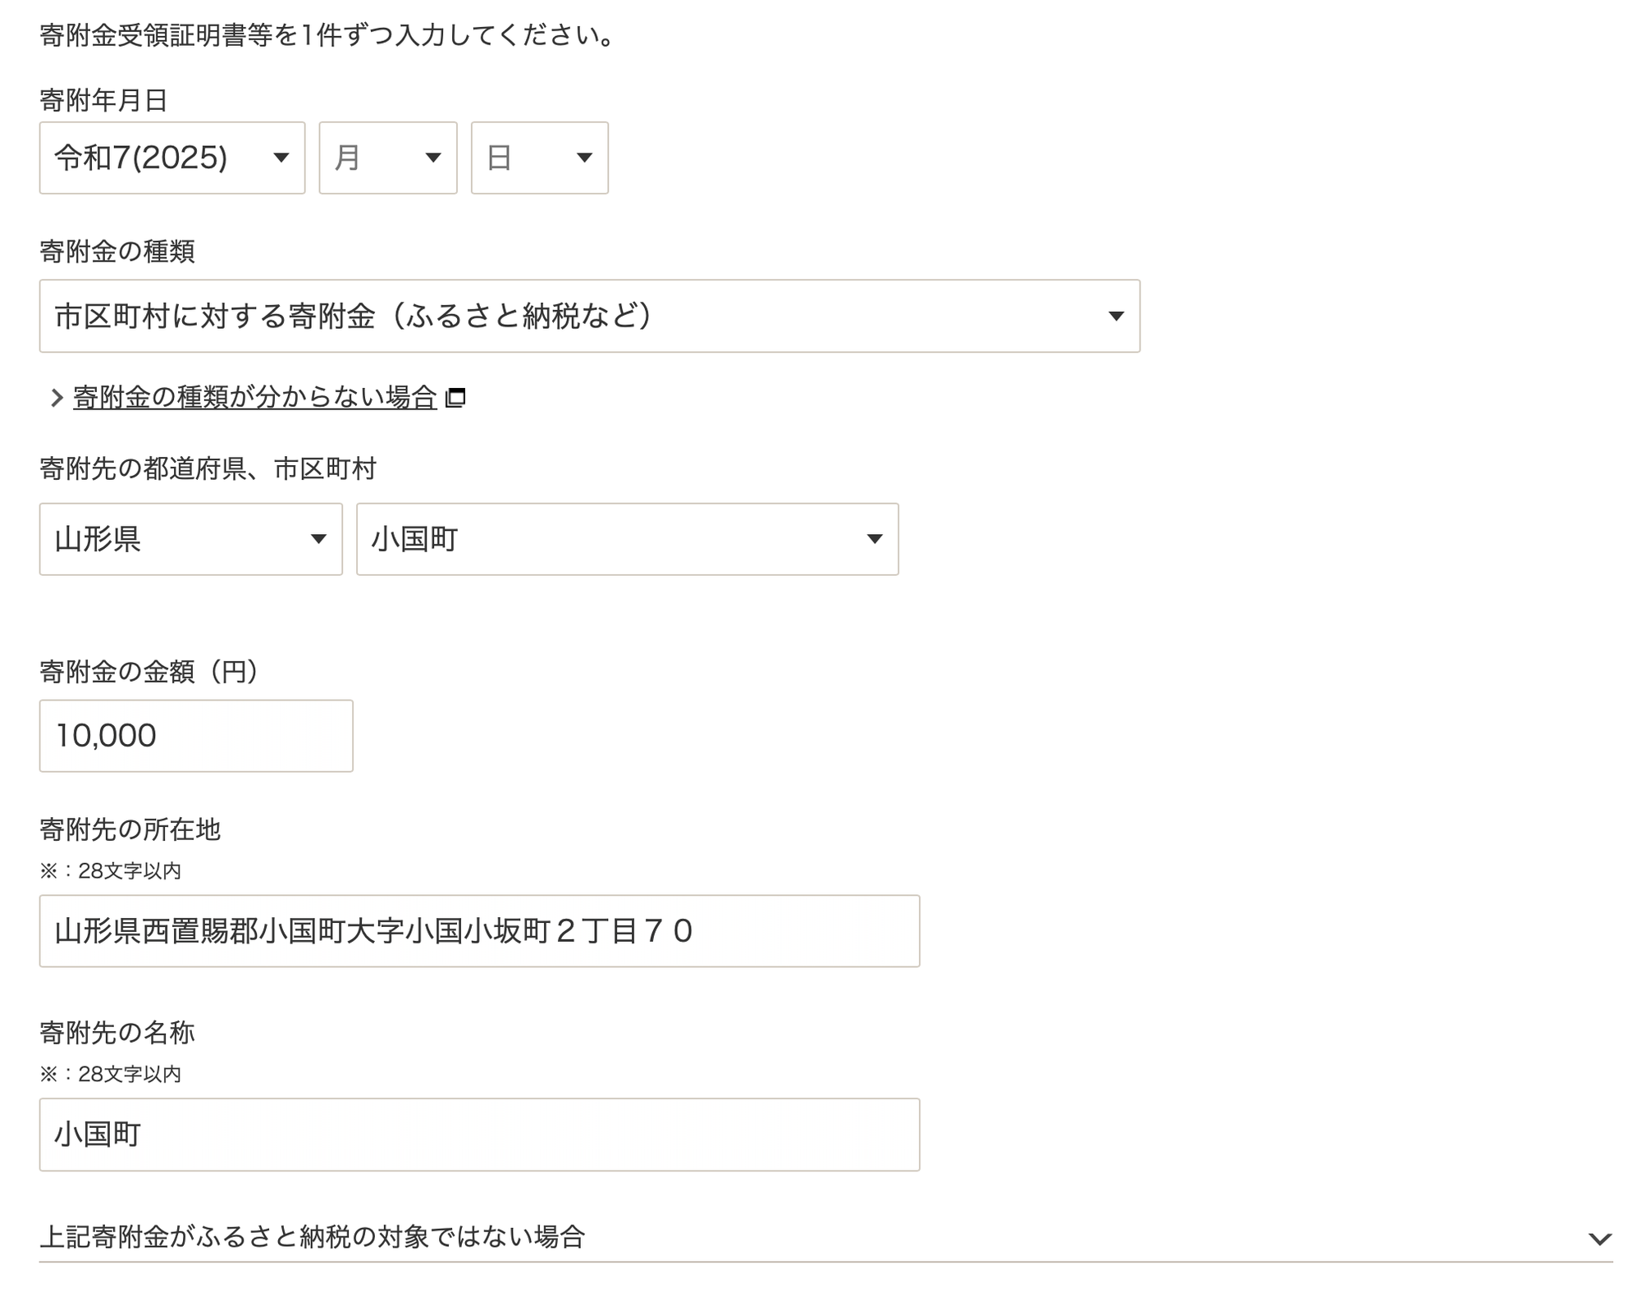1641x1306 pixels.
Task: Click the chevron arrow before the help link
Action: click(x=57, y=398)
